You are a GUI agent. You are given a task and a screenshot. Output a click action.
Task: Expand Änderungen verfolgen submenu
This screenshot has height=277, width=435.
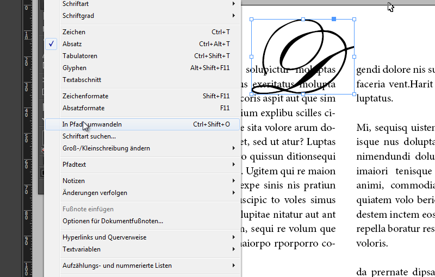pyautogui.click(x=142, y=193)
